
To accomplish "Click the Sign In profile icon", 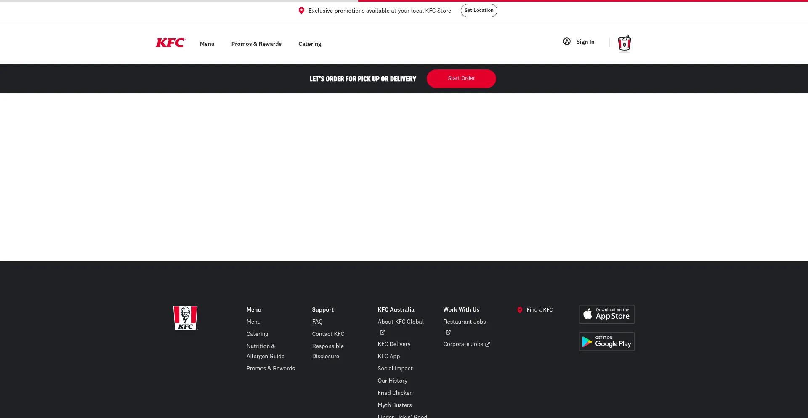I will pyautogui.click(x=567, y=42).
